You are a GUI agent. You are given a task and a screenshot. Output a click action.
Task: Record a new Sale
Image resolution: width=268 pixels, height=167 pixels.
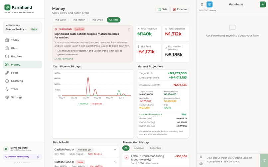coord(163,9)
